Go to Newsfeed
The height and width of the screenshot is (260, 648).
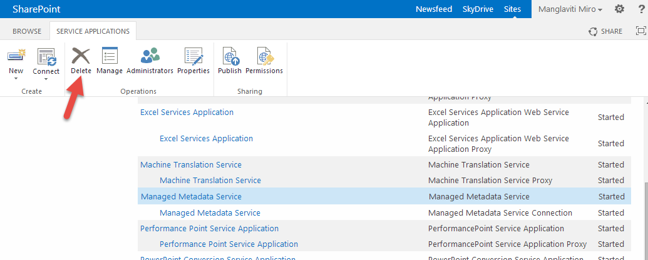tap(433, 9)
